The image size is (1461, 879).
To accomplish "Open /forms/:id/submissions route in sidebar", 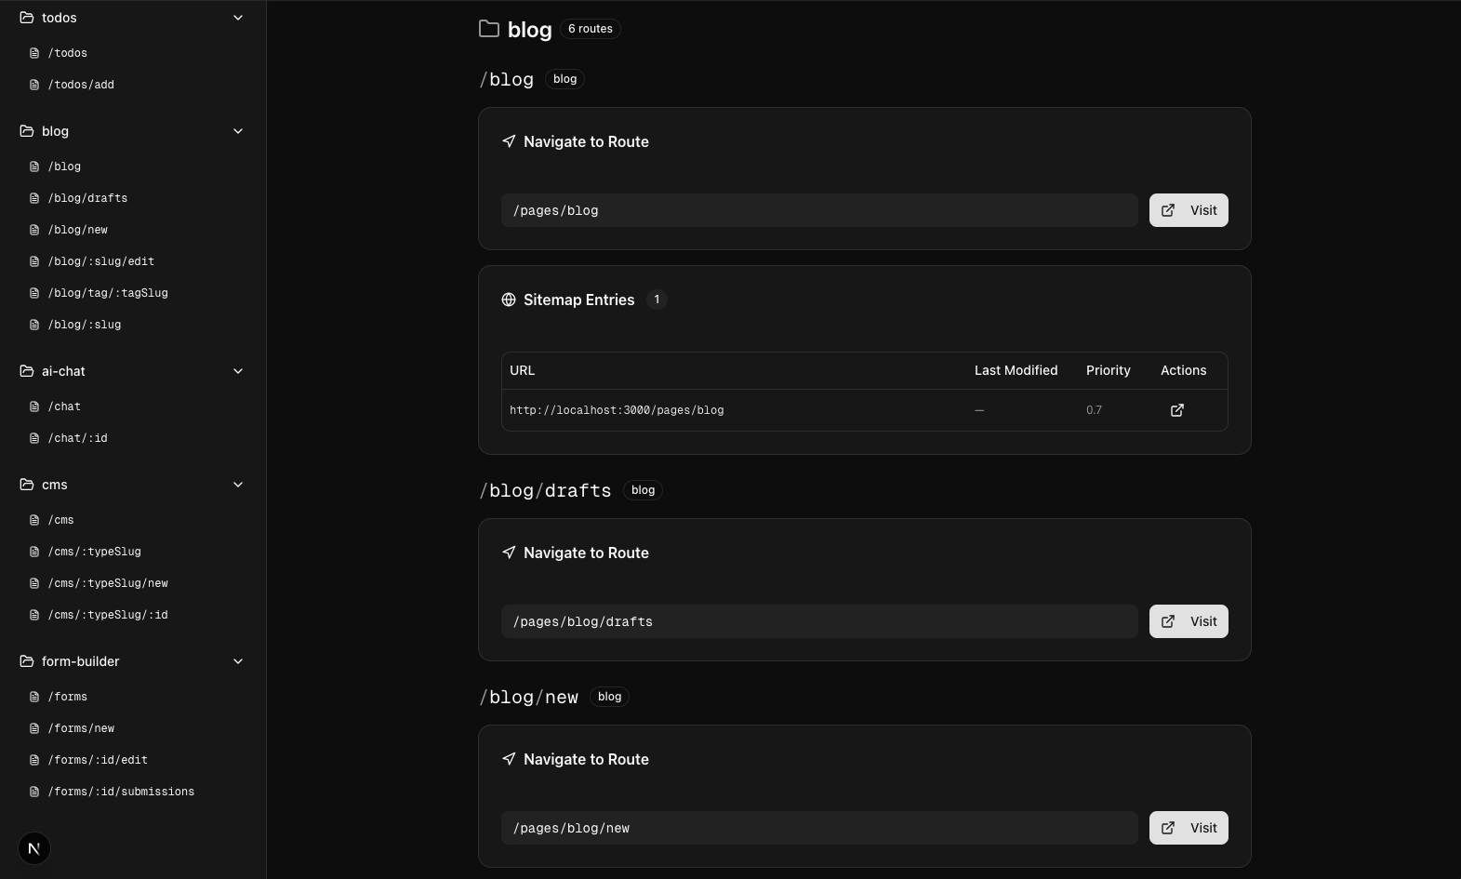I will coord(121,792).
